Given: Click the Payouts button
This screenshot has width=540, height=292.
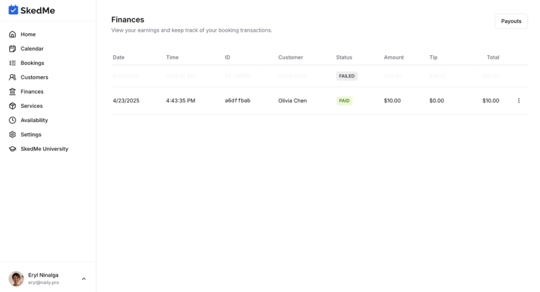Looking at the screenshot, I should pyautogui.click(x=511, y=21).
